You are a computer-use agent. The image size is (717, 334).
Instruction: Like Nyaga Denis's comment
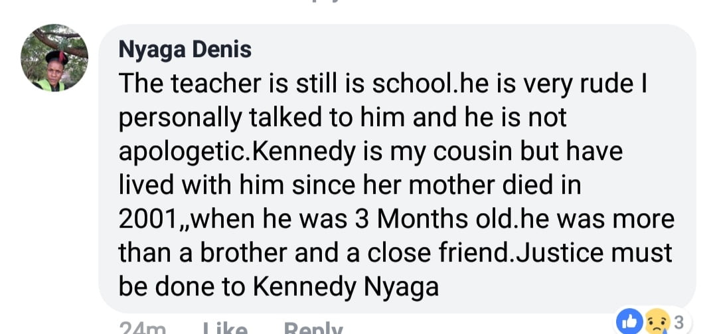pos(225,327)
